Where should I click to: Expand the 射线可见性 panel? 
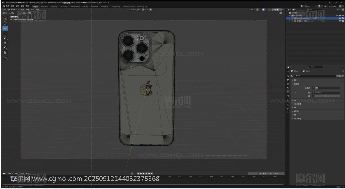pyautogui.click(x=317, y=104)
